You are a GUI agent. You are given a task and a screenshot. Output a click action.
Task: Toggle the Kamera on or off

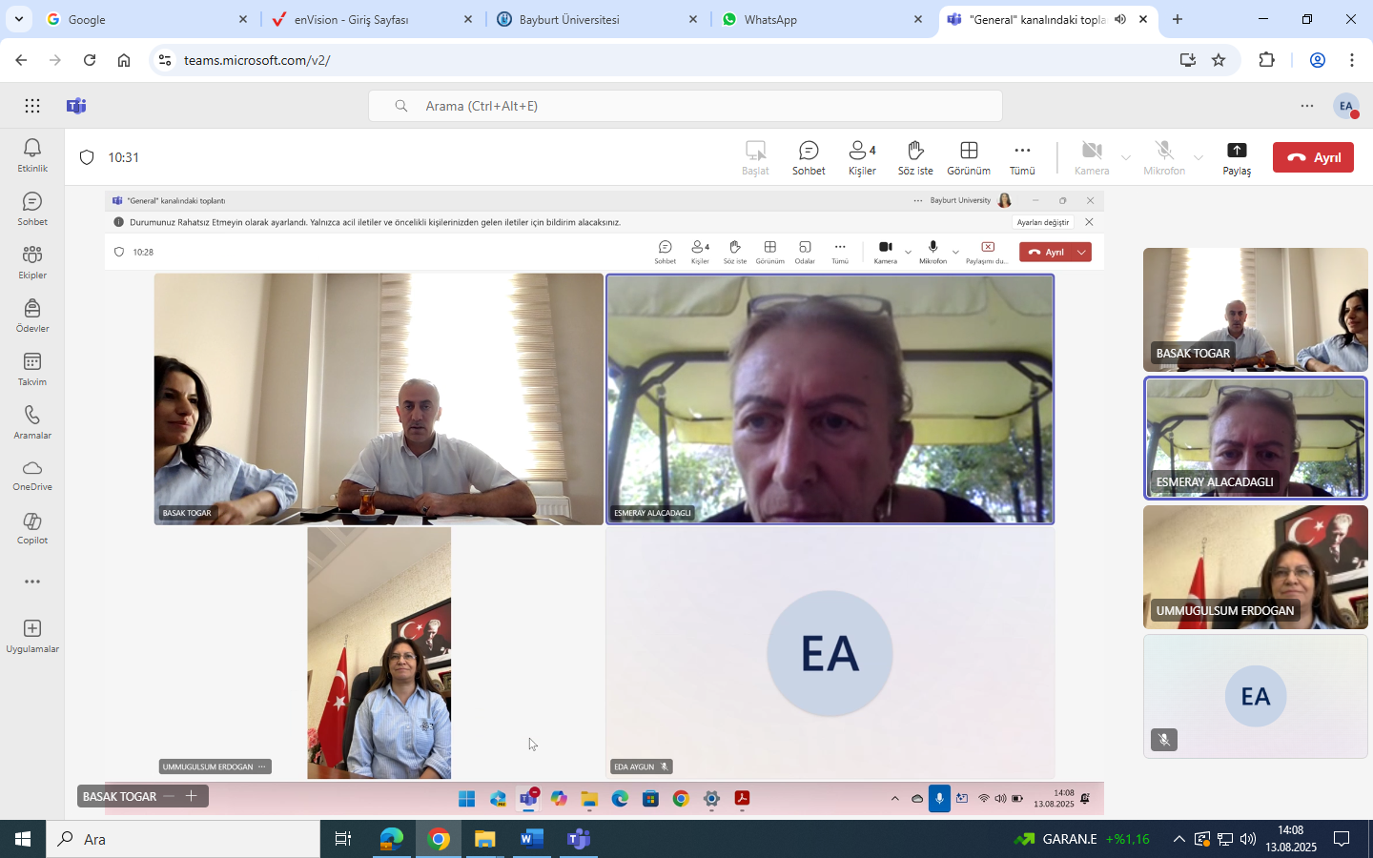pos(1092,157)
